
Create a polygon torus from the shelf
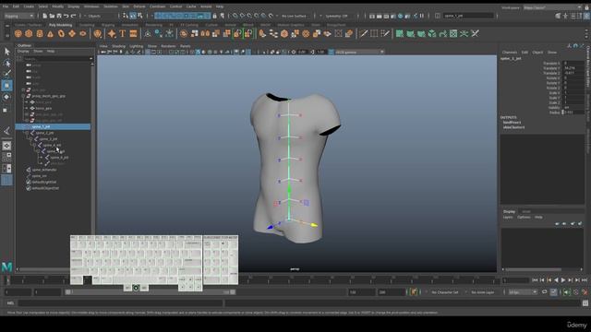(x=61, y=34)
